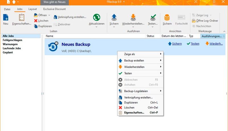Sort by the Typ column header

[194, 36]
